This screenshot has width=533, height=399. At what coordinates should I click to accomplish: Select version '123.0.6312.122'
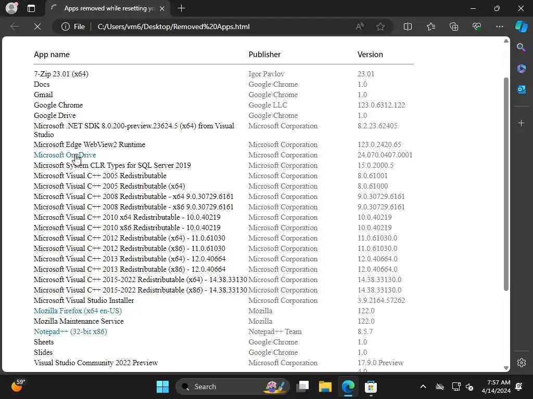[381, 105]
